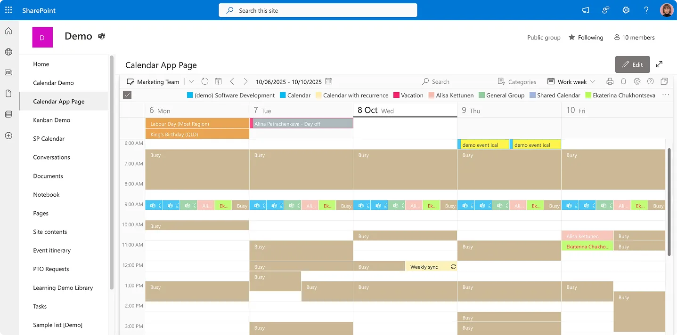Go to the next week with the forward chevron
677x335 pixels.
click(245, 81)
